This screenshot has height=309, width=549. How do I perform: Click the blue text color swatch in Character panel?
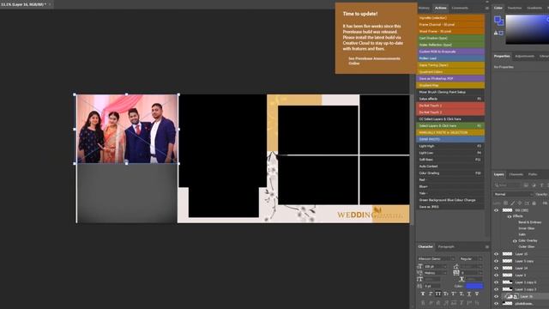click(474, 286)
